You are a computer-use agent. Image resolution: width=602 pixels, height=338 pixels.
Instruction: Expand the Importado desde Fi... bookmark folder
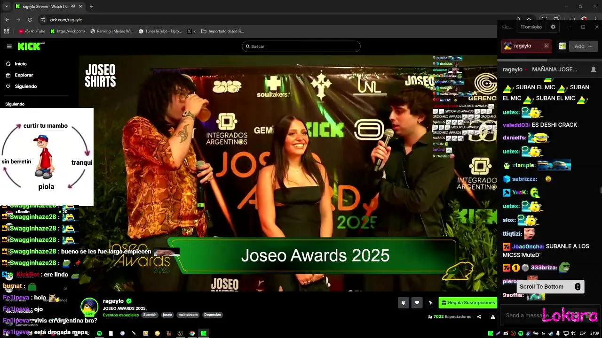[222, 31]
